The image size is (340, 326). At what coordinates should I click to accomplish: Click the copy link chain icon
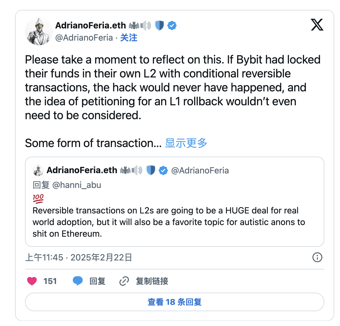tap(124, 281)
